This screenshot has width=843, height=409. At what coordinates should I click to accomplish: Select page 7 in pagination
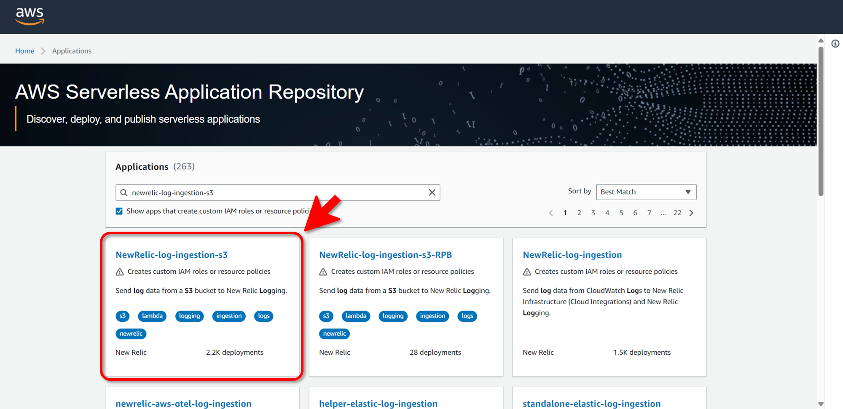click(650, 213)
